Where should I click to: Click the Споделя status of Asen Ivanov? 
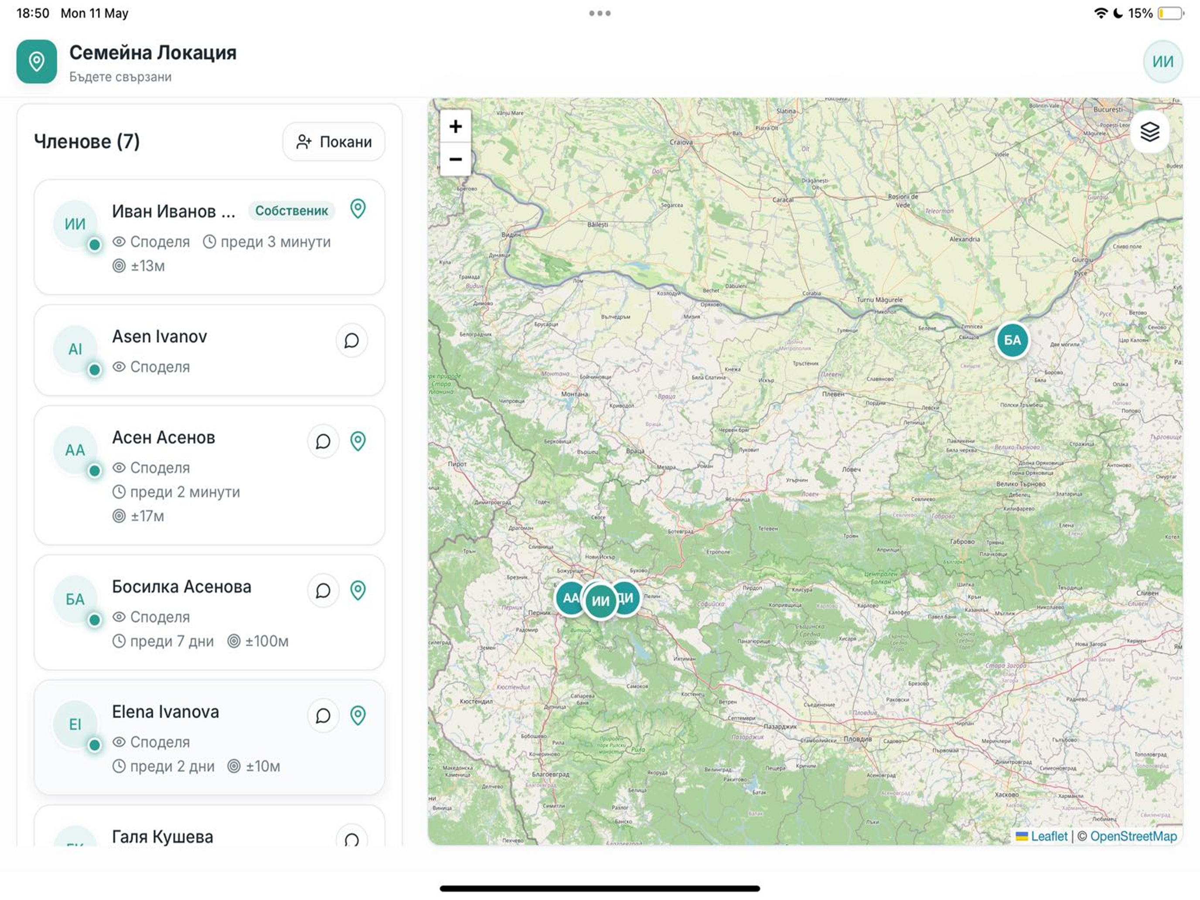click(160, 367)
